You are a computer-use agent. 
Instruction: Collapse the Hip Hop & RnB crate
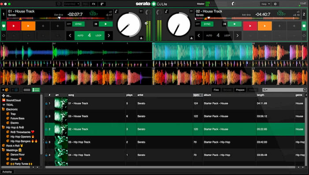(4, 127)
